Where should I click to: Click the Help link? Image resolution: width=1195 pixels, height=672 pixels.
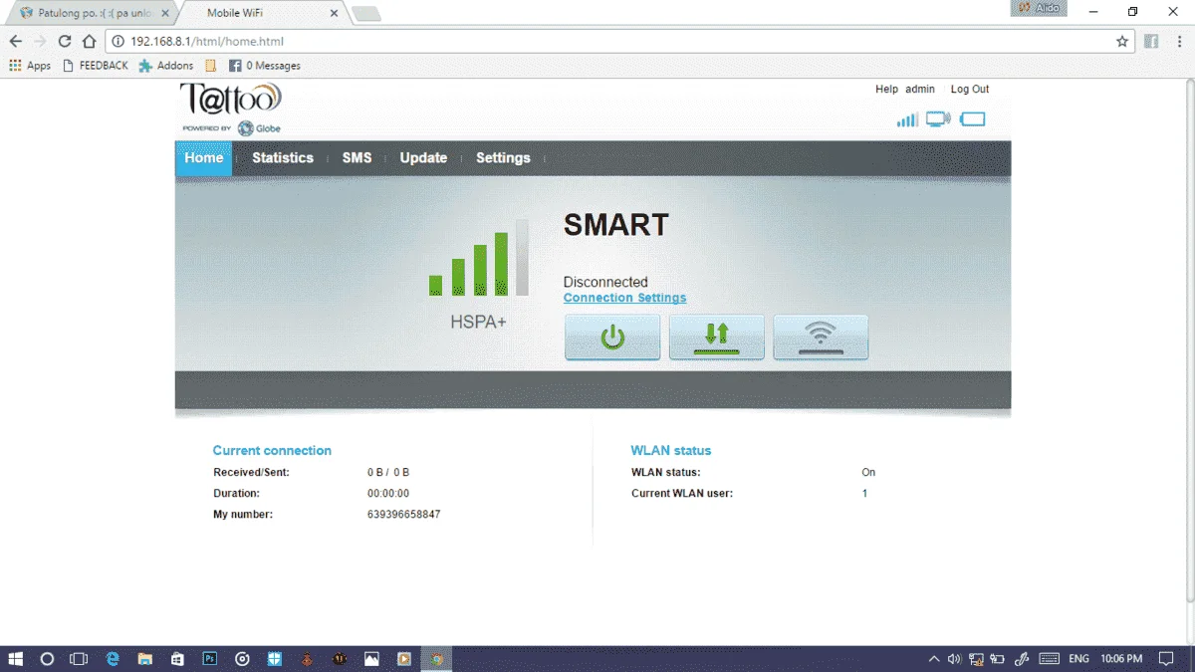coord(886,90)
